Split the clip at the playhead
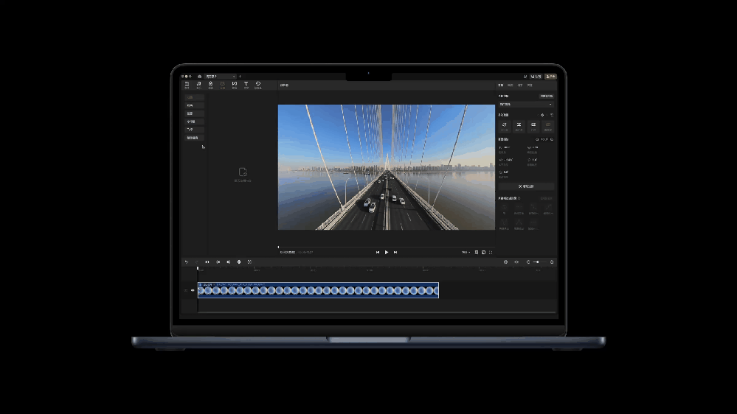737x414 pixels. [x=207, y=262]
